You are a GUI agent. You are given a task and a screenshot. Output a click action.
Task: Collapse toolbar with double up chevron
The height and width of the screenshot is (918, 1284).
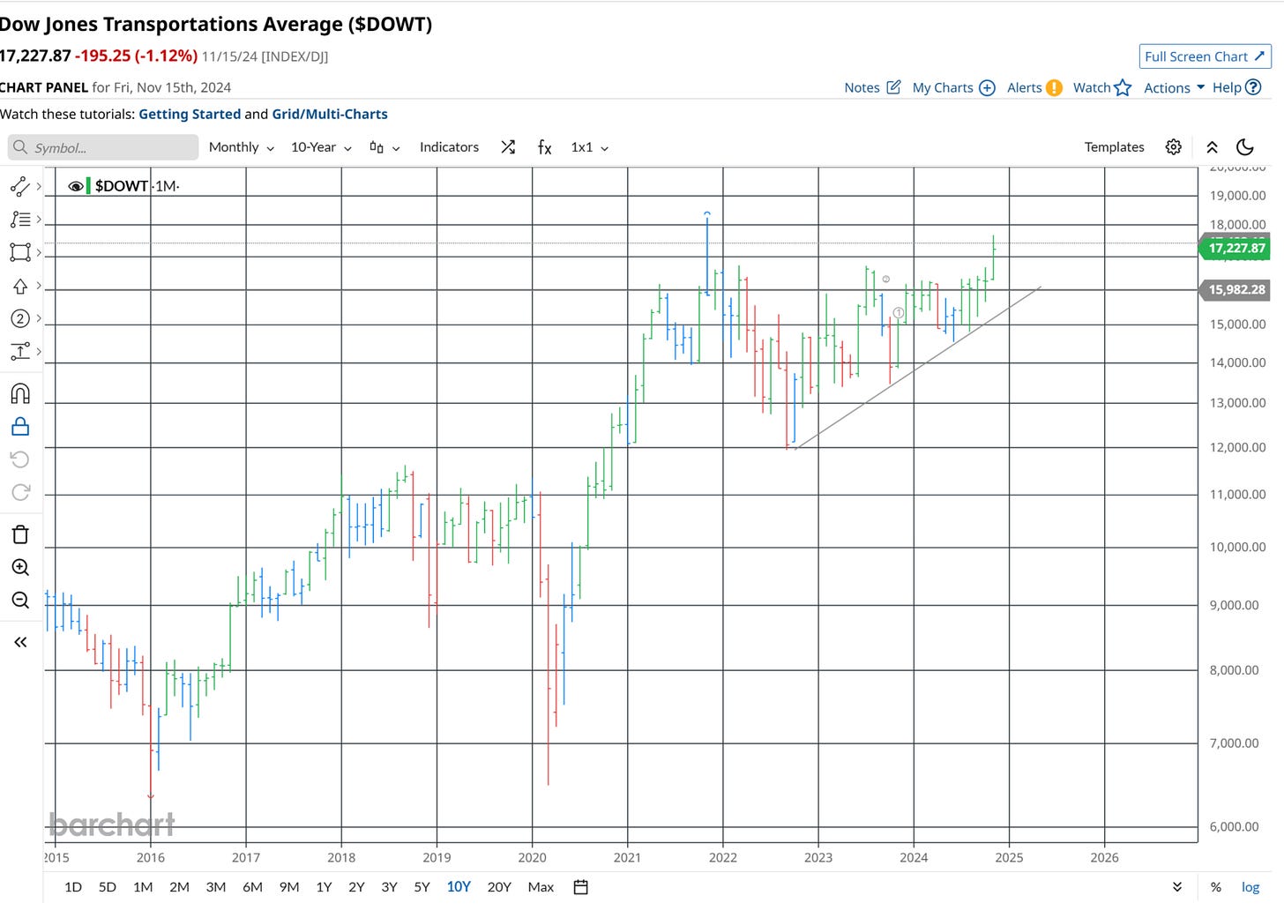(1212, 147)
